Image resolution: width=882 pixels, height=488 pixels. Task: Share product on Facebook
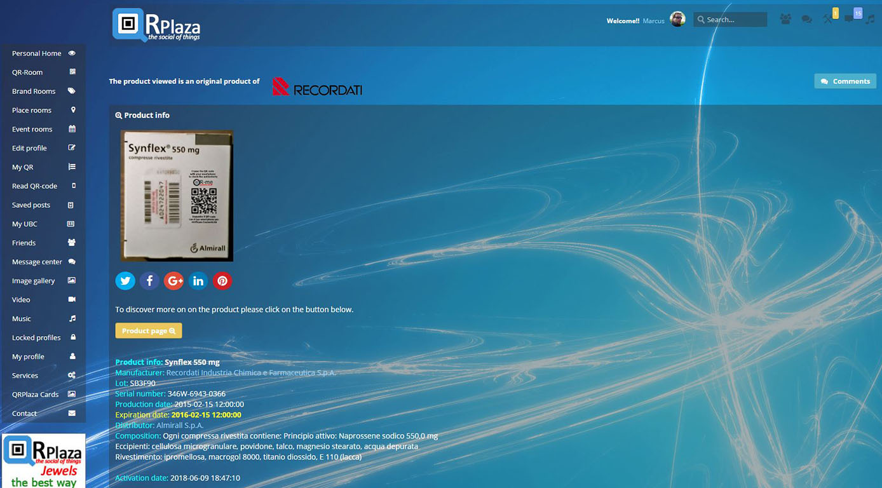149,281
